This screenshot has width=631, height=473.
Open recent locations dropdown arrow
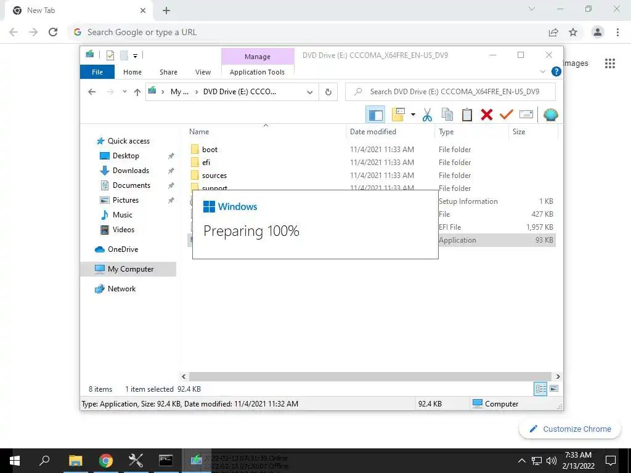124,92
